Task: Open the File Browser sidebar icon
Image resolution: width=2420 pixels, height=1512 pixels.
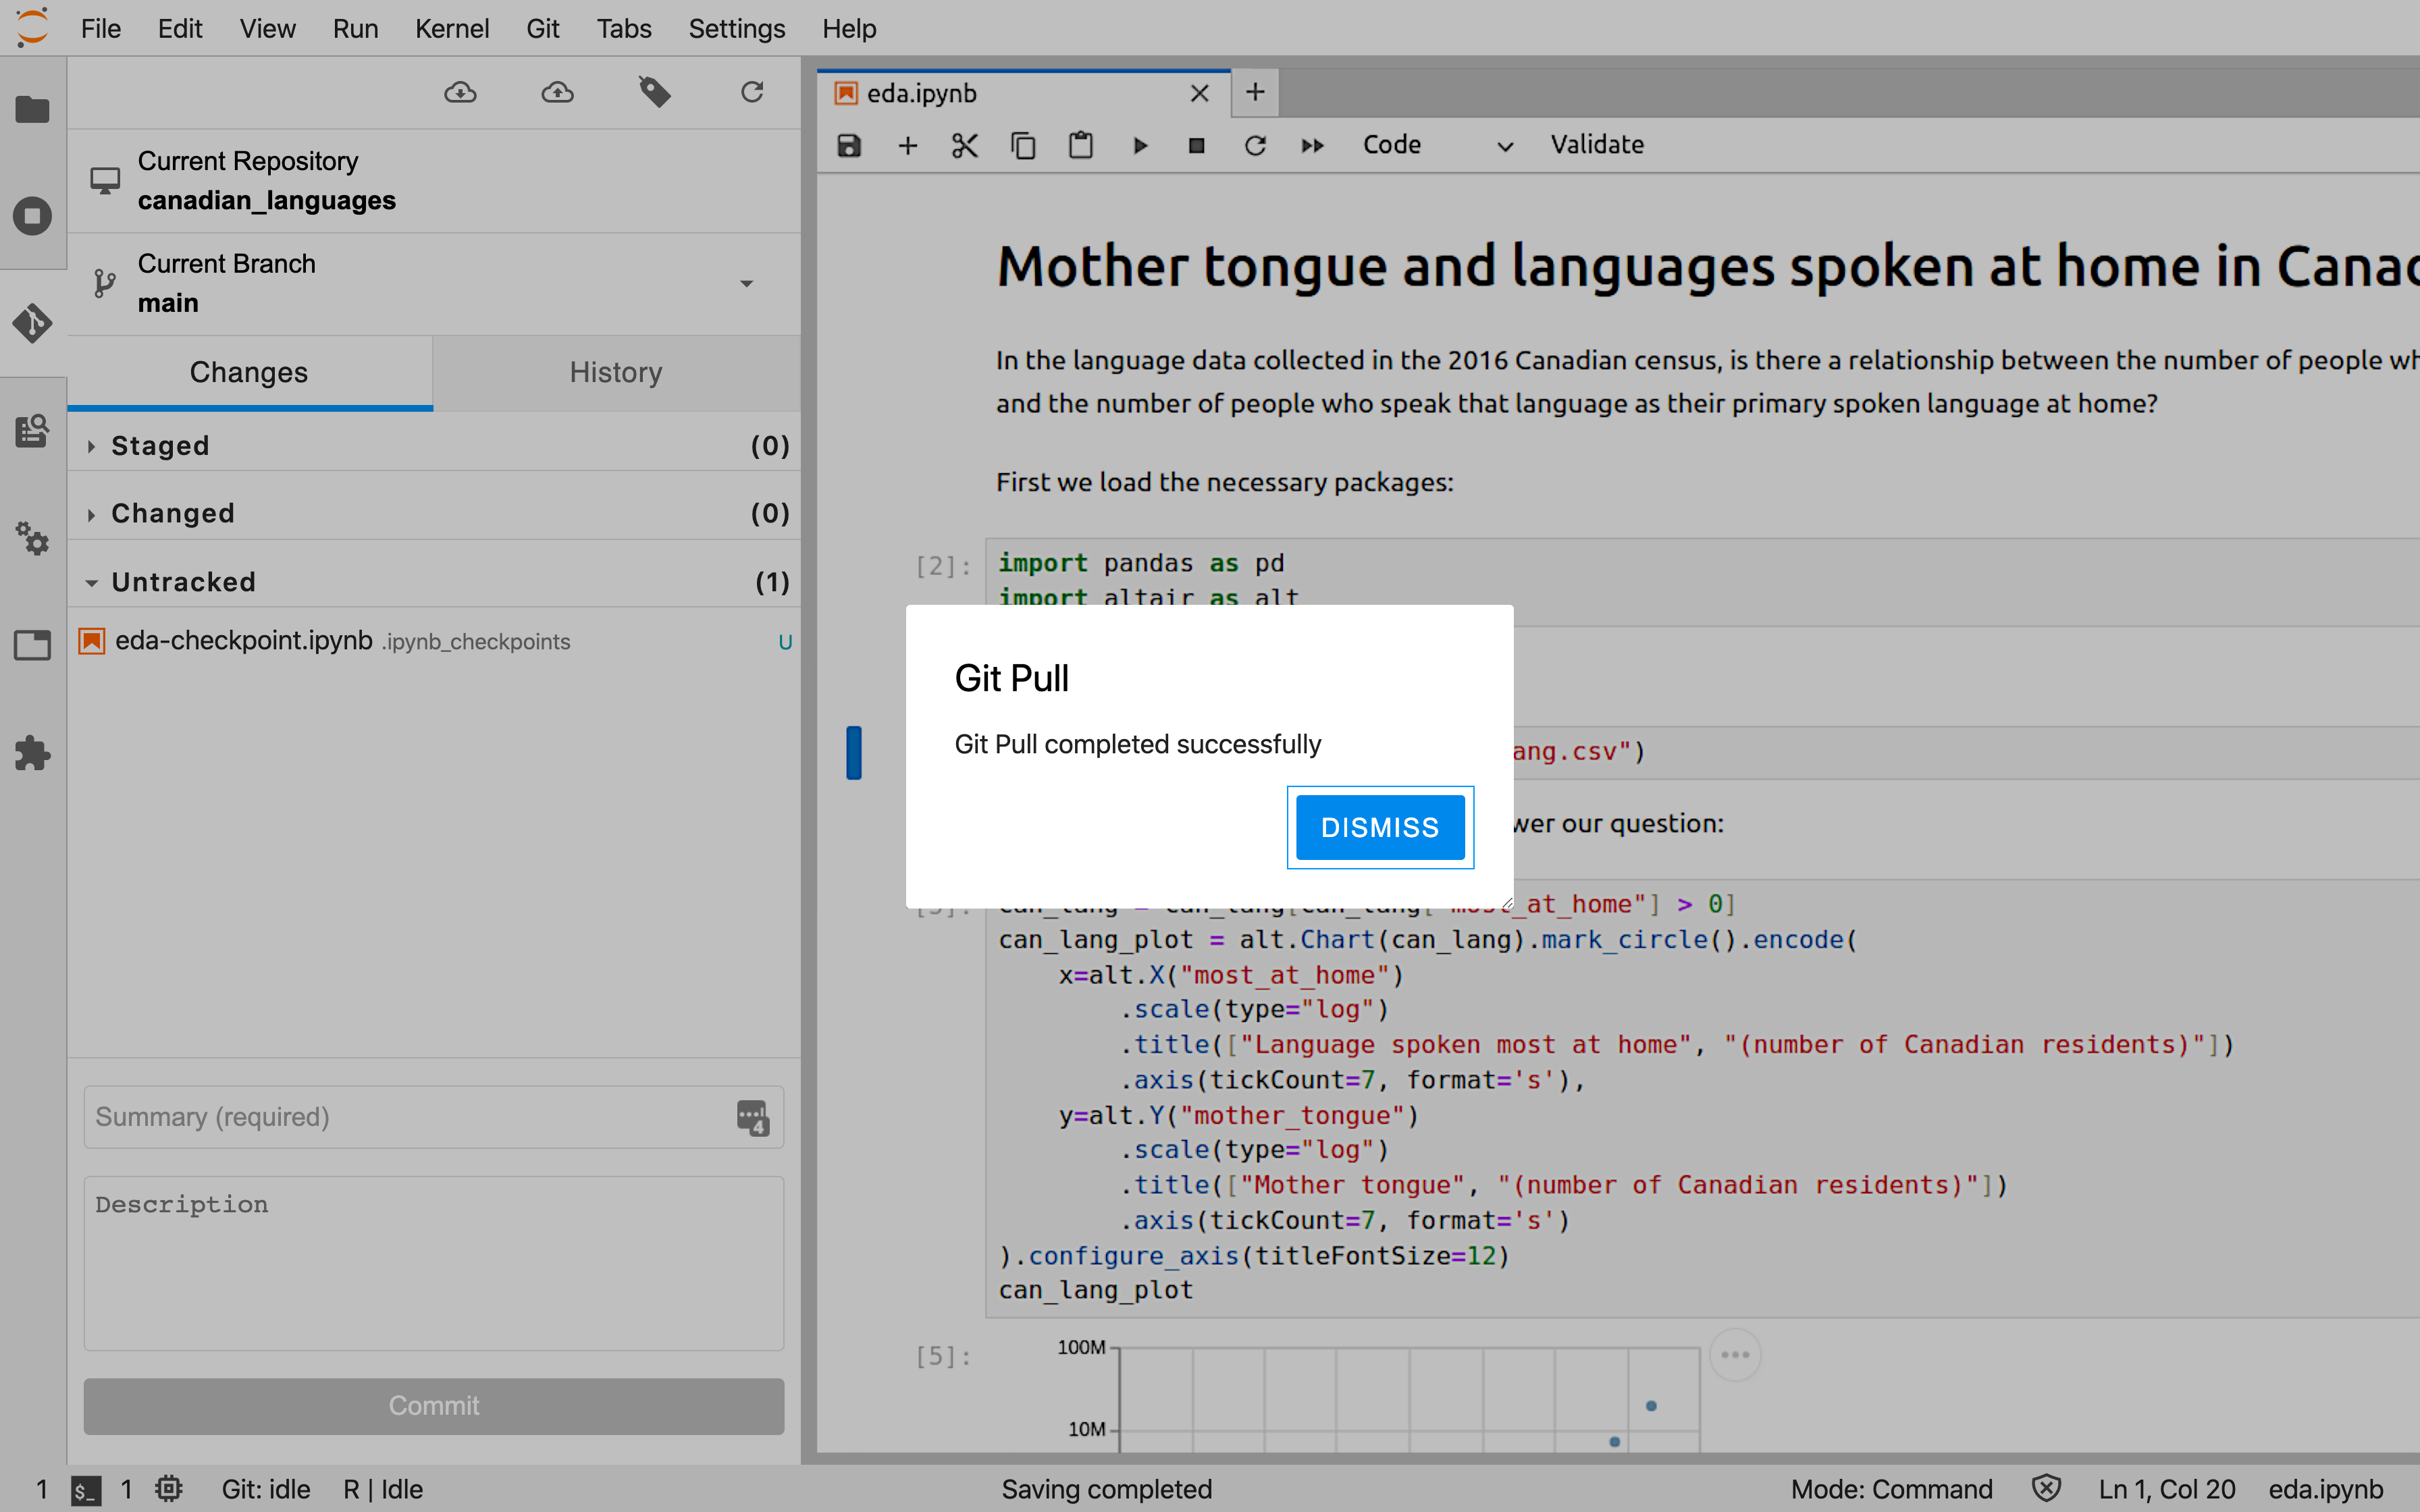Action: coord(33,109)
